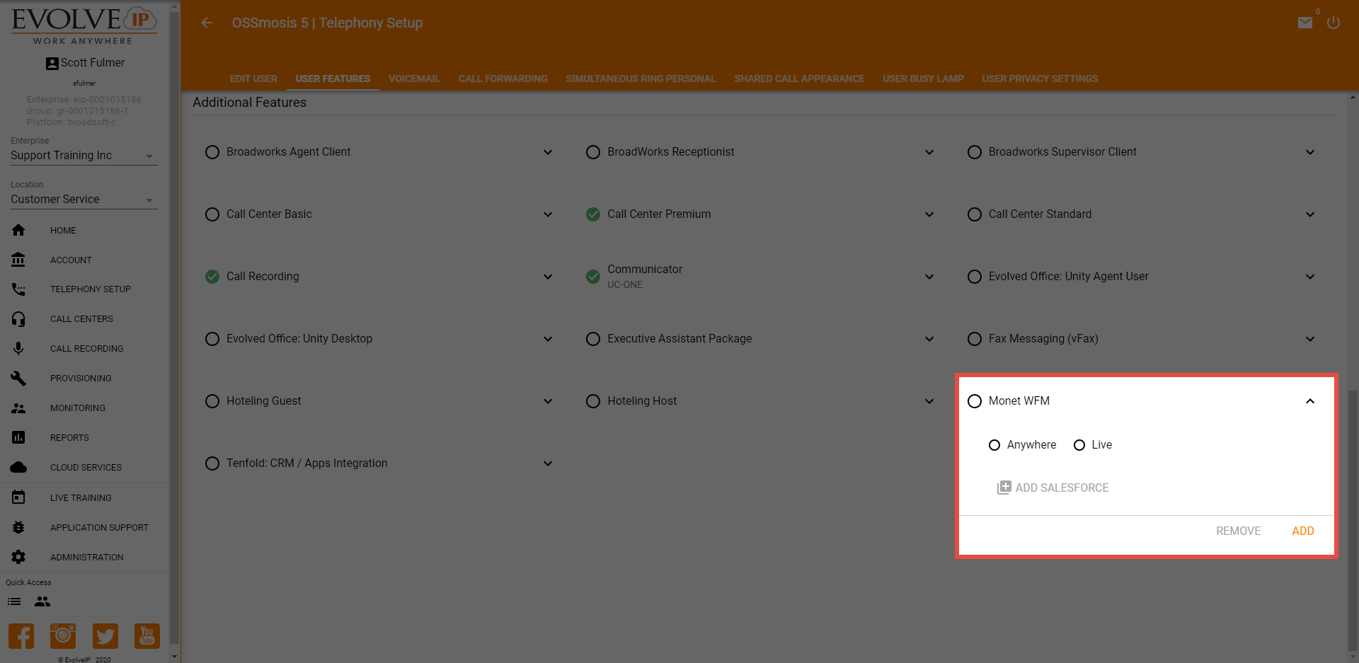Switch to the Voicemail tab
The image size is (1359, 663).
414,79
